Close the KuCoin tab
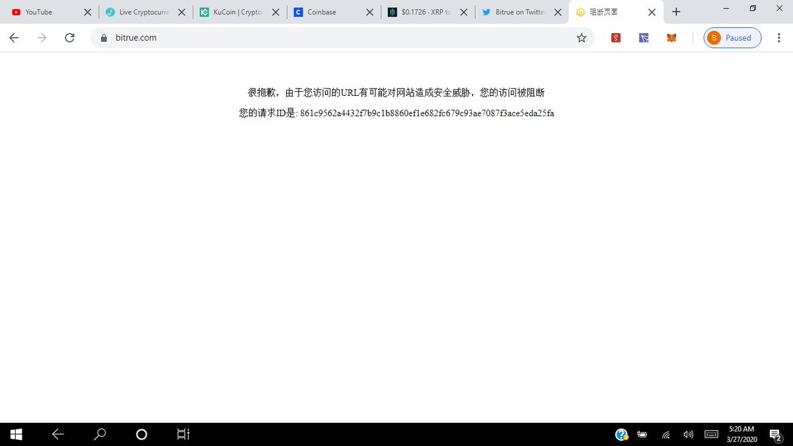793x446 pixels. pos(276,12)
